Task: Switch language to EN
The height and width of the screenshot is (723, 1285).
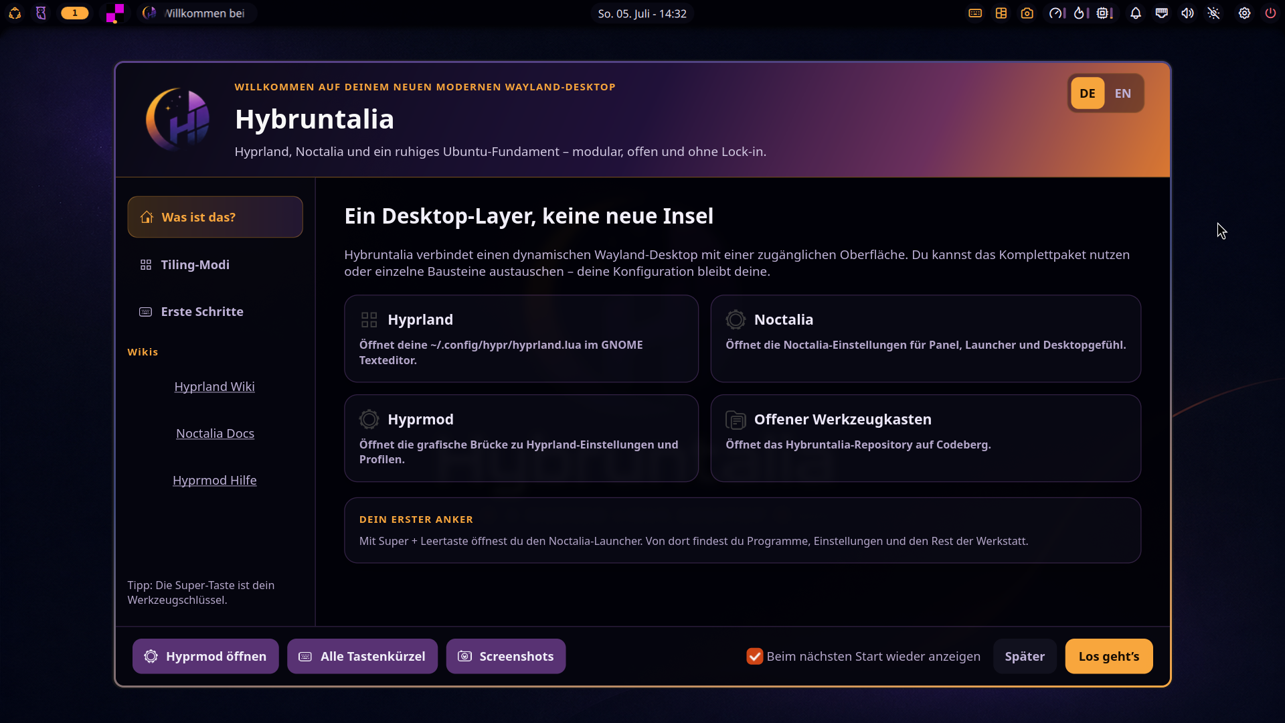Action: [x=1123, y=93]
